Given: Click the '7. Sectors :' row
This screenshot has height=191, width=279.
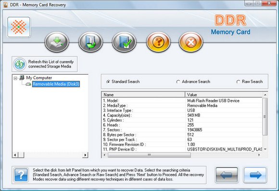Looking at the screenshot, I should tap(182, 130).
